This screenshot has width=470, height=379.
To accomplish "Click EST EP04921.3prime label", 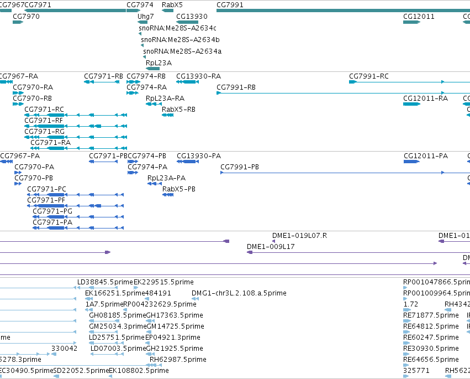I will [173, 338].
